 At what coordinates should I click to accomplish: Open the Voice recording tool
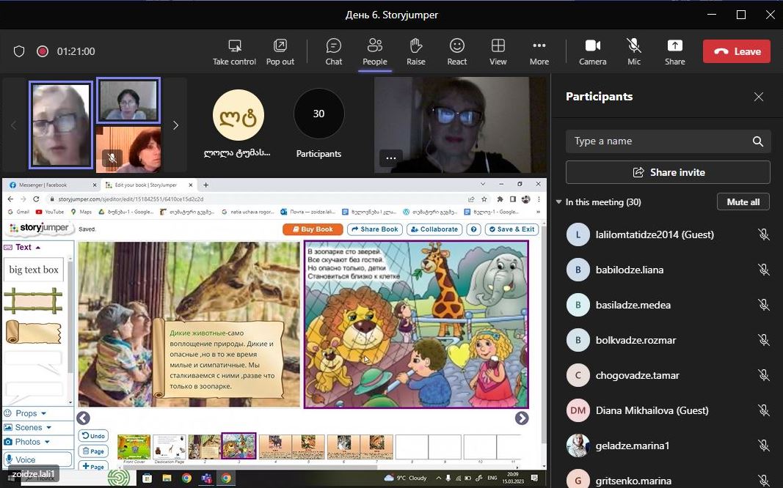37,459
